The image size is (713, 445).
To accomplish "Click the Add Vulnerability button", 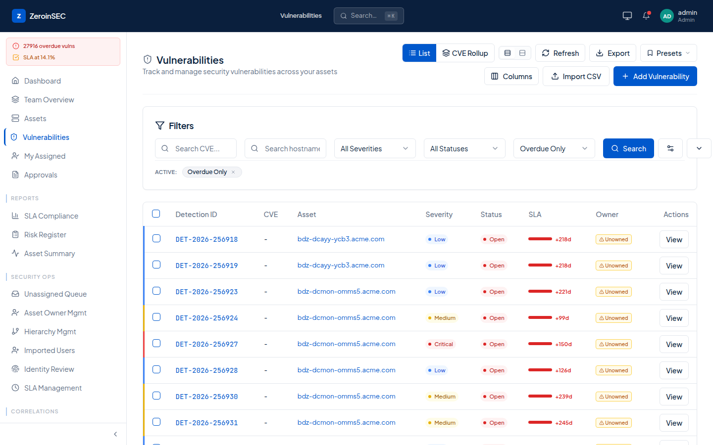I will tap(655, 76).
